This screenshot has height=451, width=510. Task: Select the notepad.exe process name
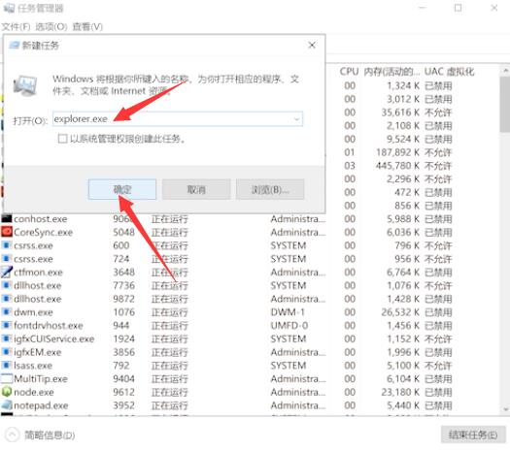[x=41, y=405]
